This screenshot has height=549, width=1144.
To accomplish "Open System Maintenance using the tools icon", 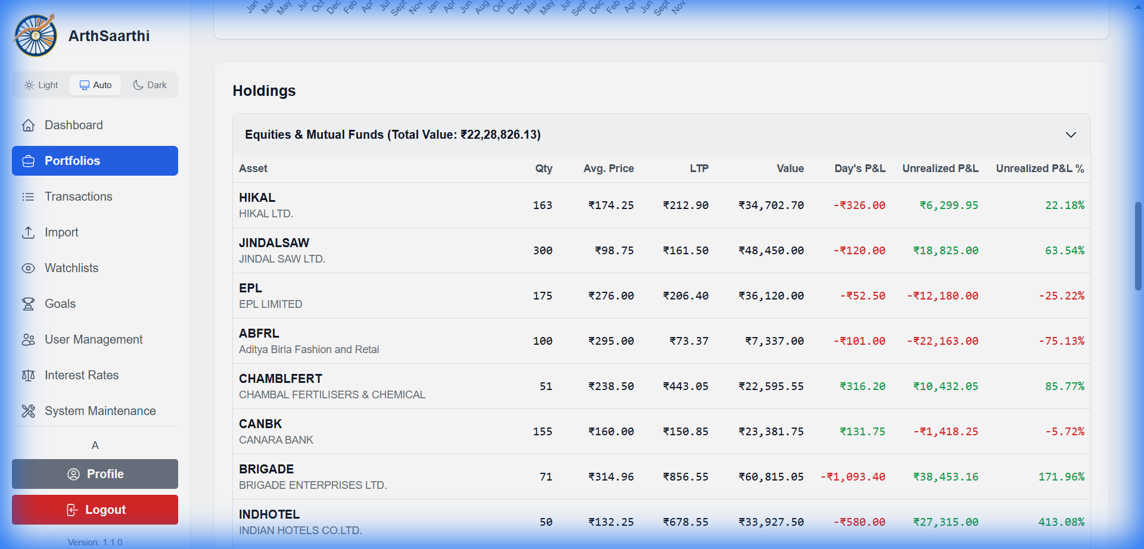I will pos(28,411).
